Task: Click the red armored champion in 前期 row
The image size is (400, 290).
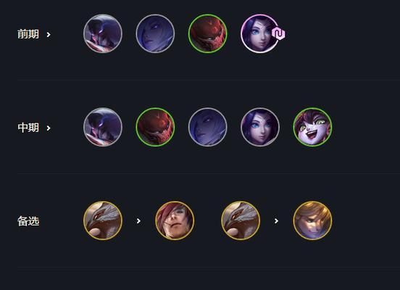Action: 208,33
